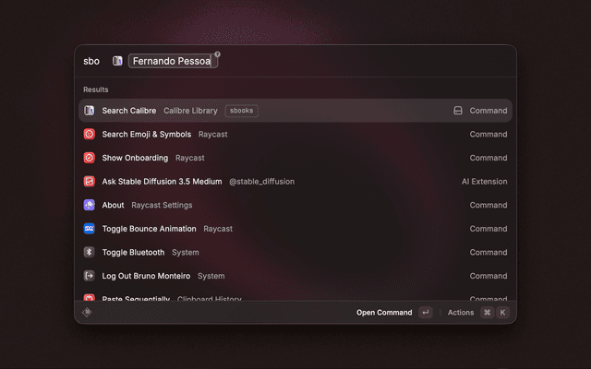
Task: Click the Bluetooth icon
Action: [x=89, y=252]
